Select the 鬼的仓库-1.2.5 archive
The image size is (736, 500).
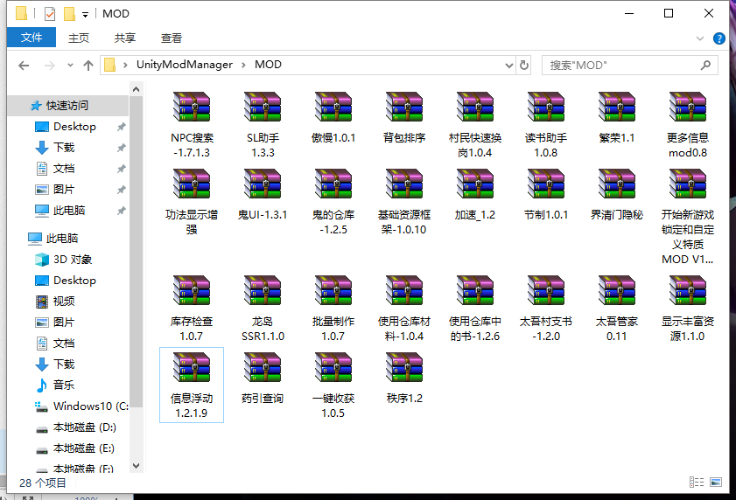point(333,202)
